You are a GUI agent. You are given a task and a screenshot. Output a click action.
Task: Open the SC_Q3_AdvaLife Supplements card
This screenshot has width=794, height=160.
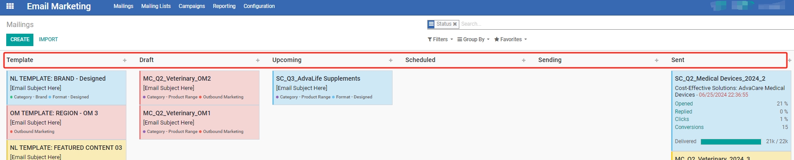332,88
